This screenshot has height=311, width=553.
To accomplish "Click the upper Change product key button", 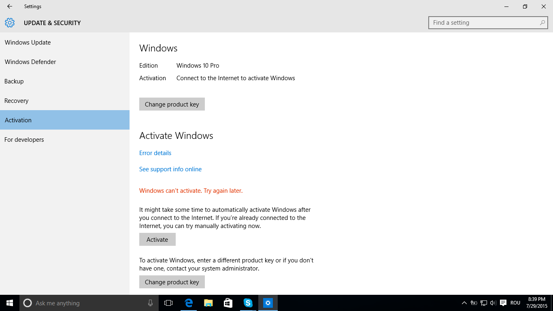I will tap(172, 104).
